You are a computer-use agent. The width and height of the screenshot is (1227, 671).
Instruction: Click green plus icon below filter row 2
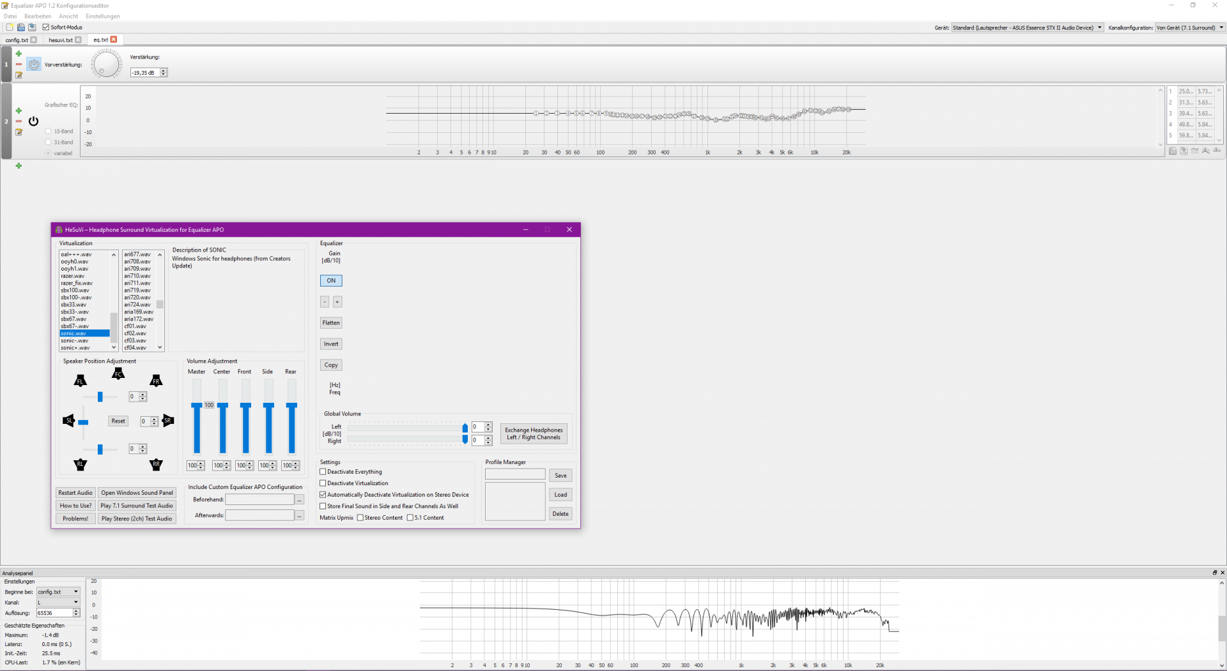(19, 166)
